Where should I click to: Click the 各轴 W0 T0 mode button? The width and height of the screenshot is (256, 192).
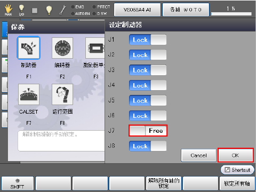coord(186,10)
